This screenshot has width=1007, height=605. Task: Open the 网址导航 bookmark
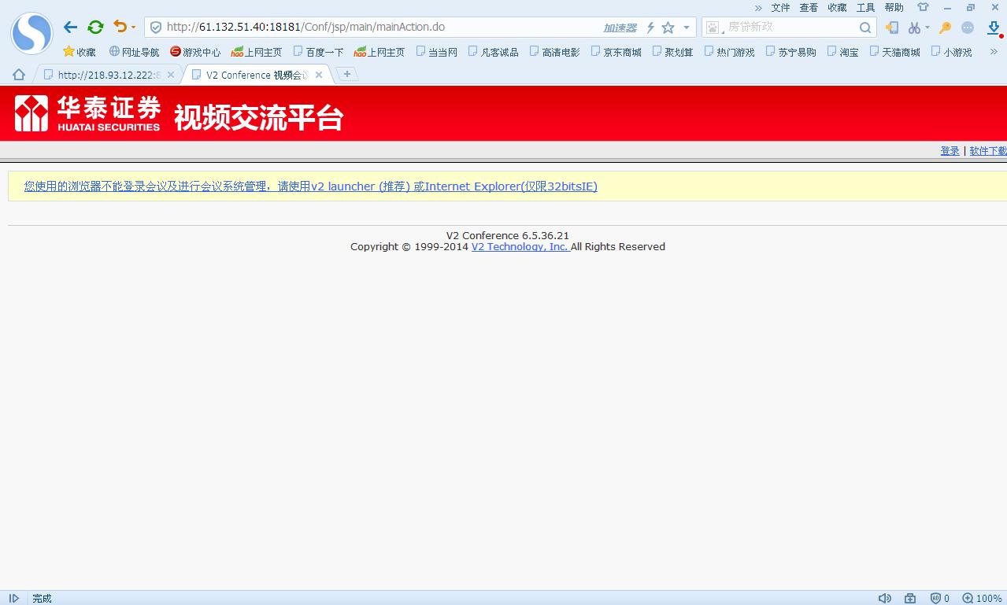(x=134, y=52)
